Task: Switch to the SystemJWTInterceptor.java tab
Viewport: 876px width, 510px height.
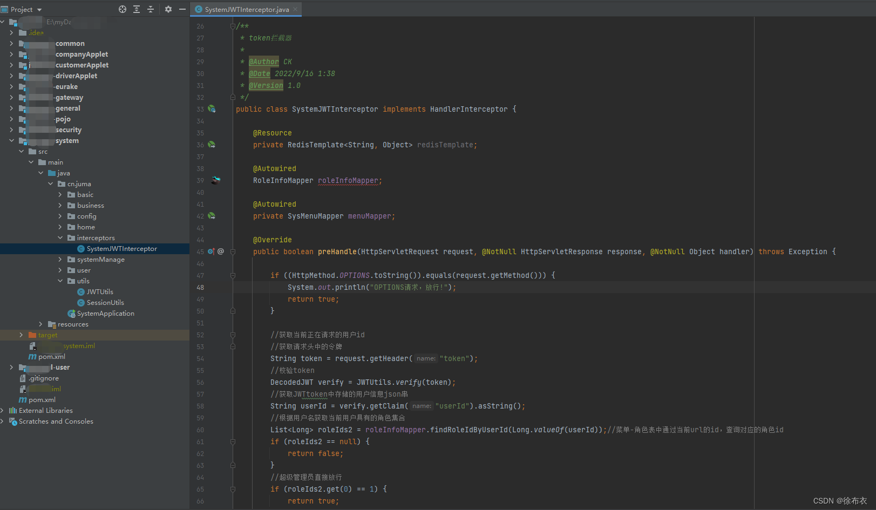Action: [x=247, y=9]
